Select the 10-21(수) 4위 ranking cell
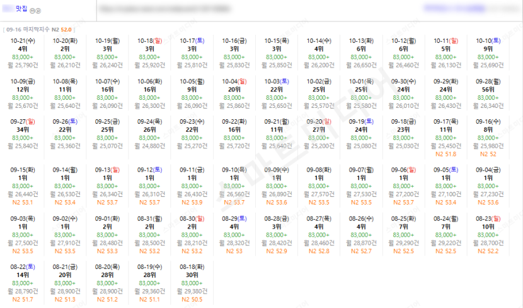523x308 pixels. [23, 53]
